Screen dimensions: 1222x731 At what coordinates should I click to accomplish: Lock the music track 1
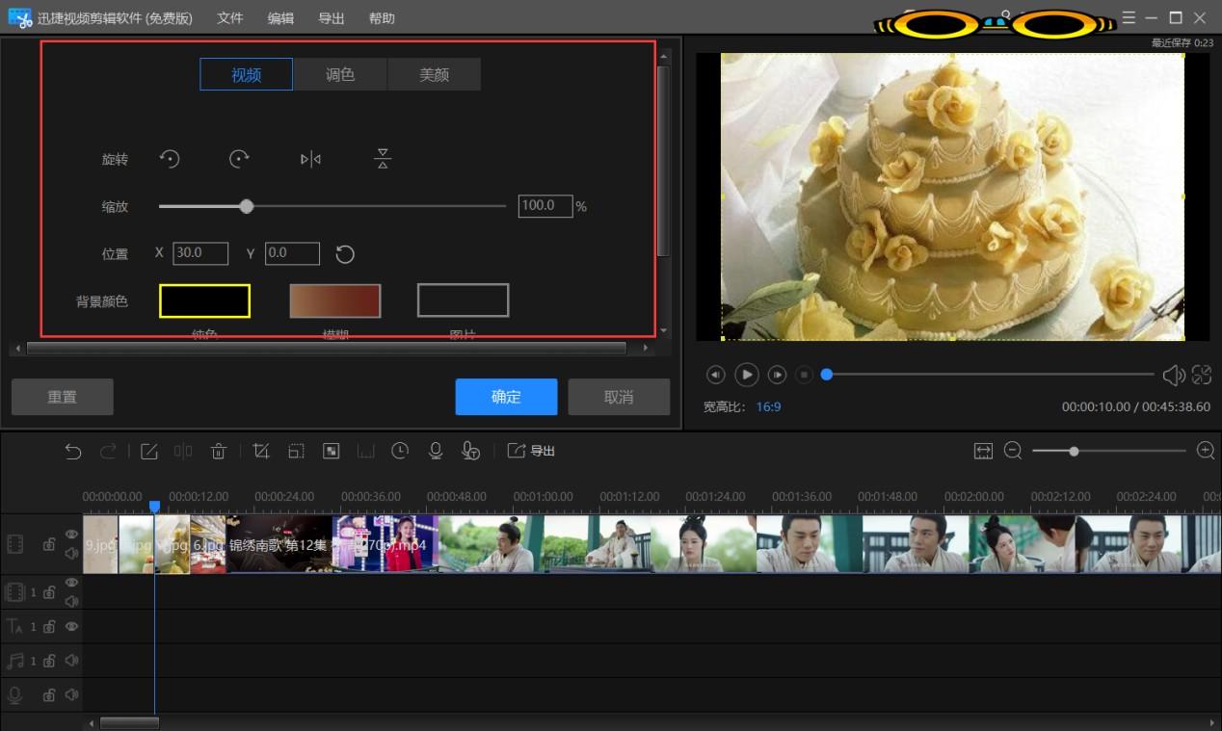click(49, 661)
